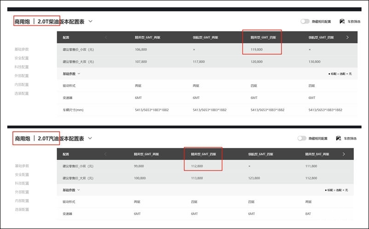Click the 8AT transmission cell
Image resolution: width=369 pixels, height=229 pixels.
[x=308, y=214]
